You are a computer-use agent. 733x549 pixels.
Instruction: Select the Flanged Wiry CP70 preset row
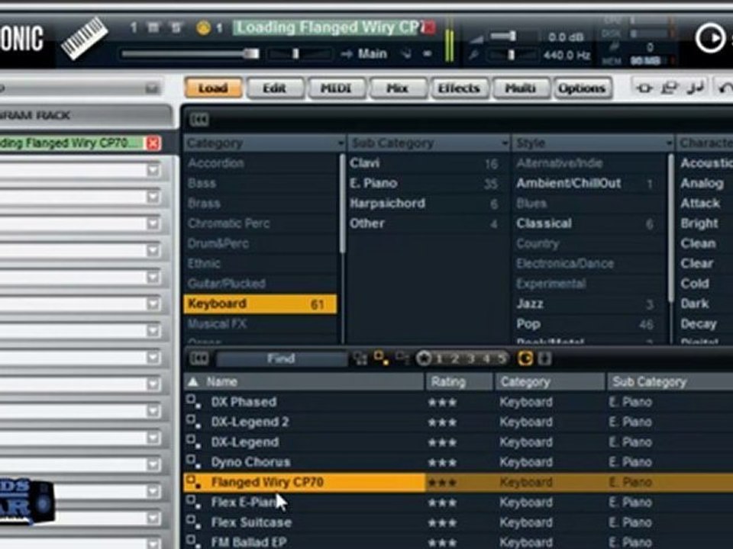[458, 482]
